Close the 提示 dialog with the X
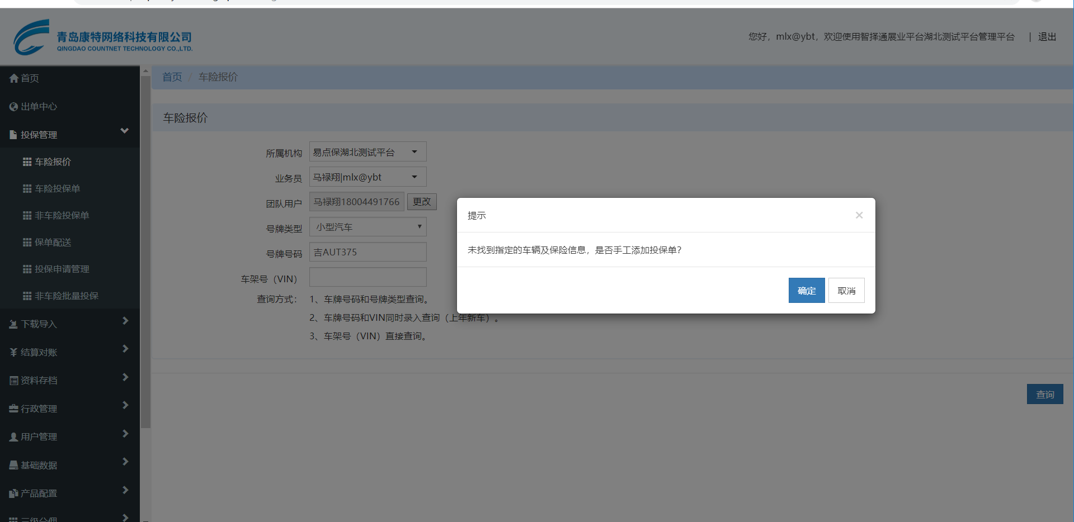This screenshot has width=1074, height=522. point(859,215)
